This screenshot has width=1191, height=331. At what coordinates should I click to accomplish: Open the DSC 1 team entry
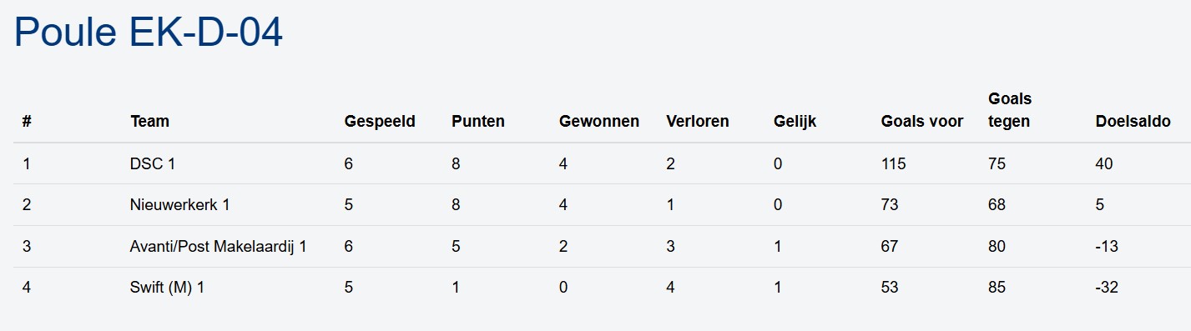pyautogui.click(x=153, y=163)
